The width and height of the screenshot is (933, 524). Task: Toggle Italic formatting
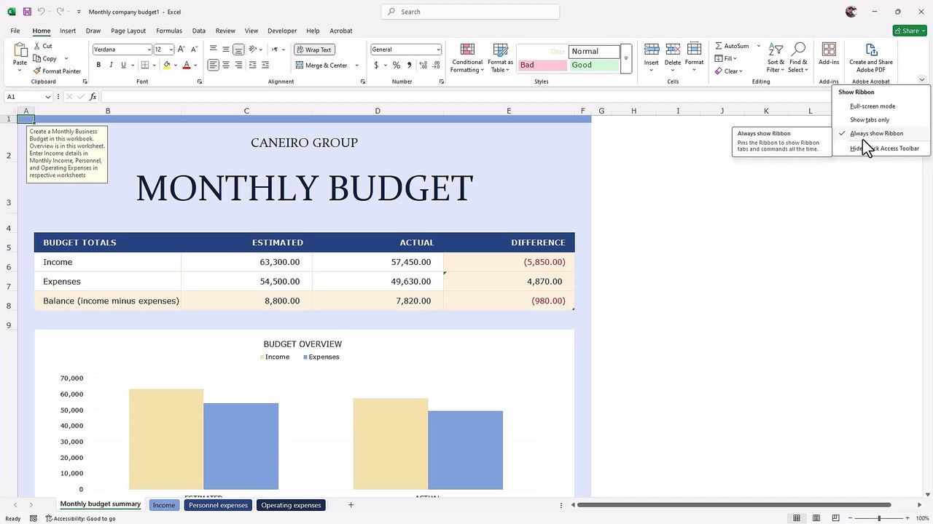pyautogui.click(x=111, y=65)
